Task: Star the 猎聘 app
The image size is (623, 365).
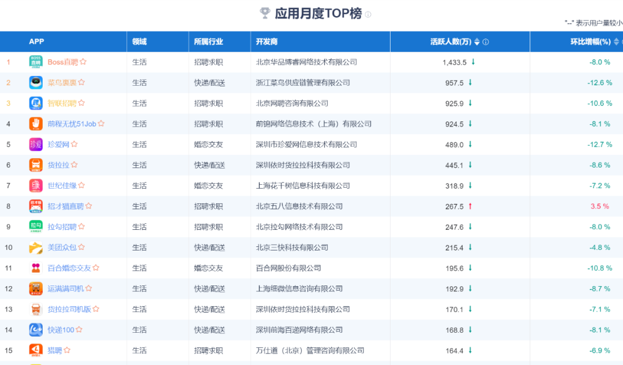Action: tap(67, 351)
